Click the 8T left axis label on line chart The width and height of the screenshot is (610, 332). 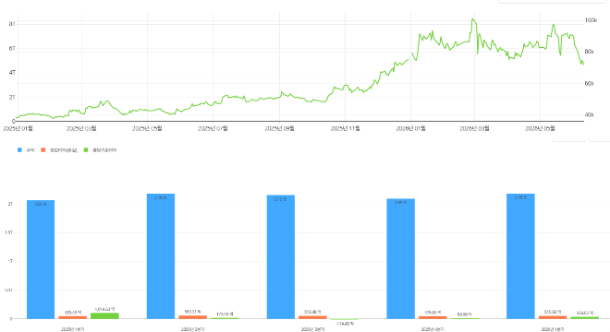click(12, 24)
